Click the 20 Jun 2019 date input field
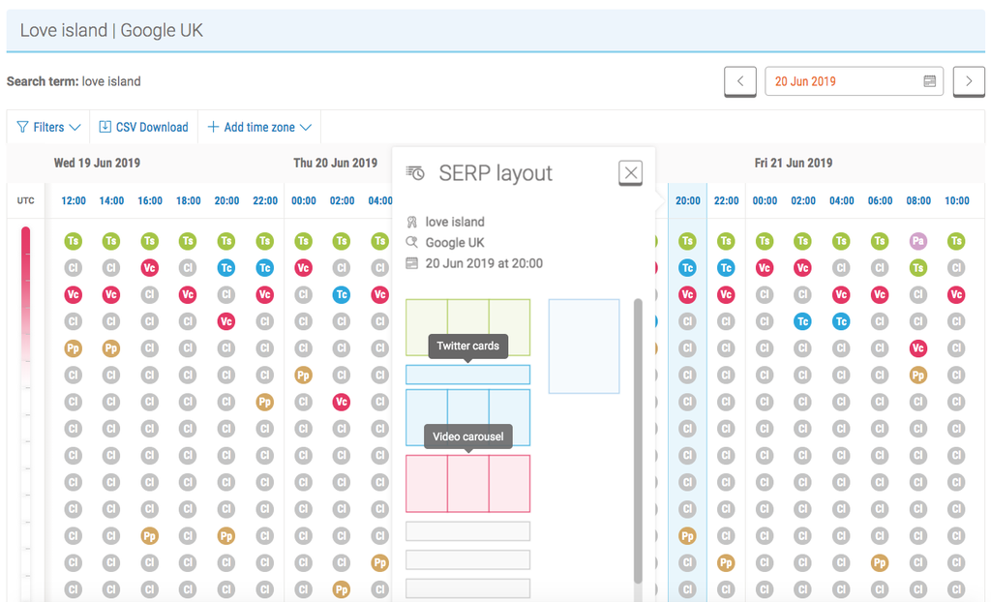The height and width of the screenshot is (602, 991). point(842,81)
